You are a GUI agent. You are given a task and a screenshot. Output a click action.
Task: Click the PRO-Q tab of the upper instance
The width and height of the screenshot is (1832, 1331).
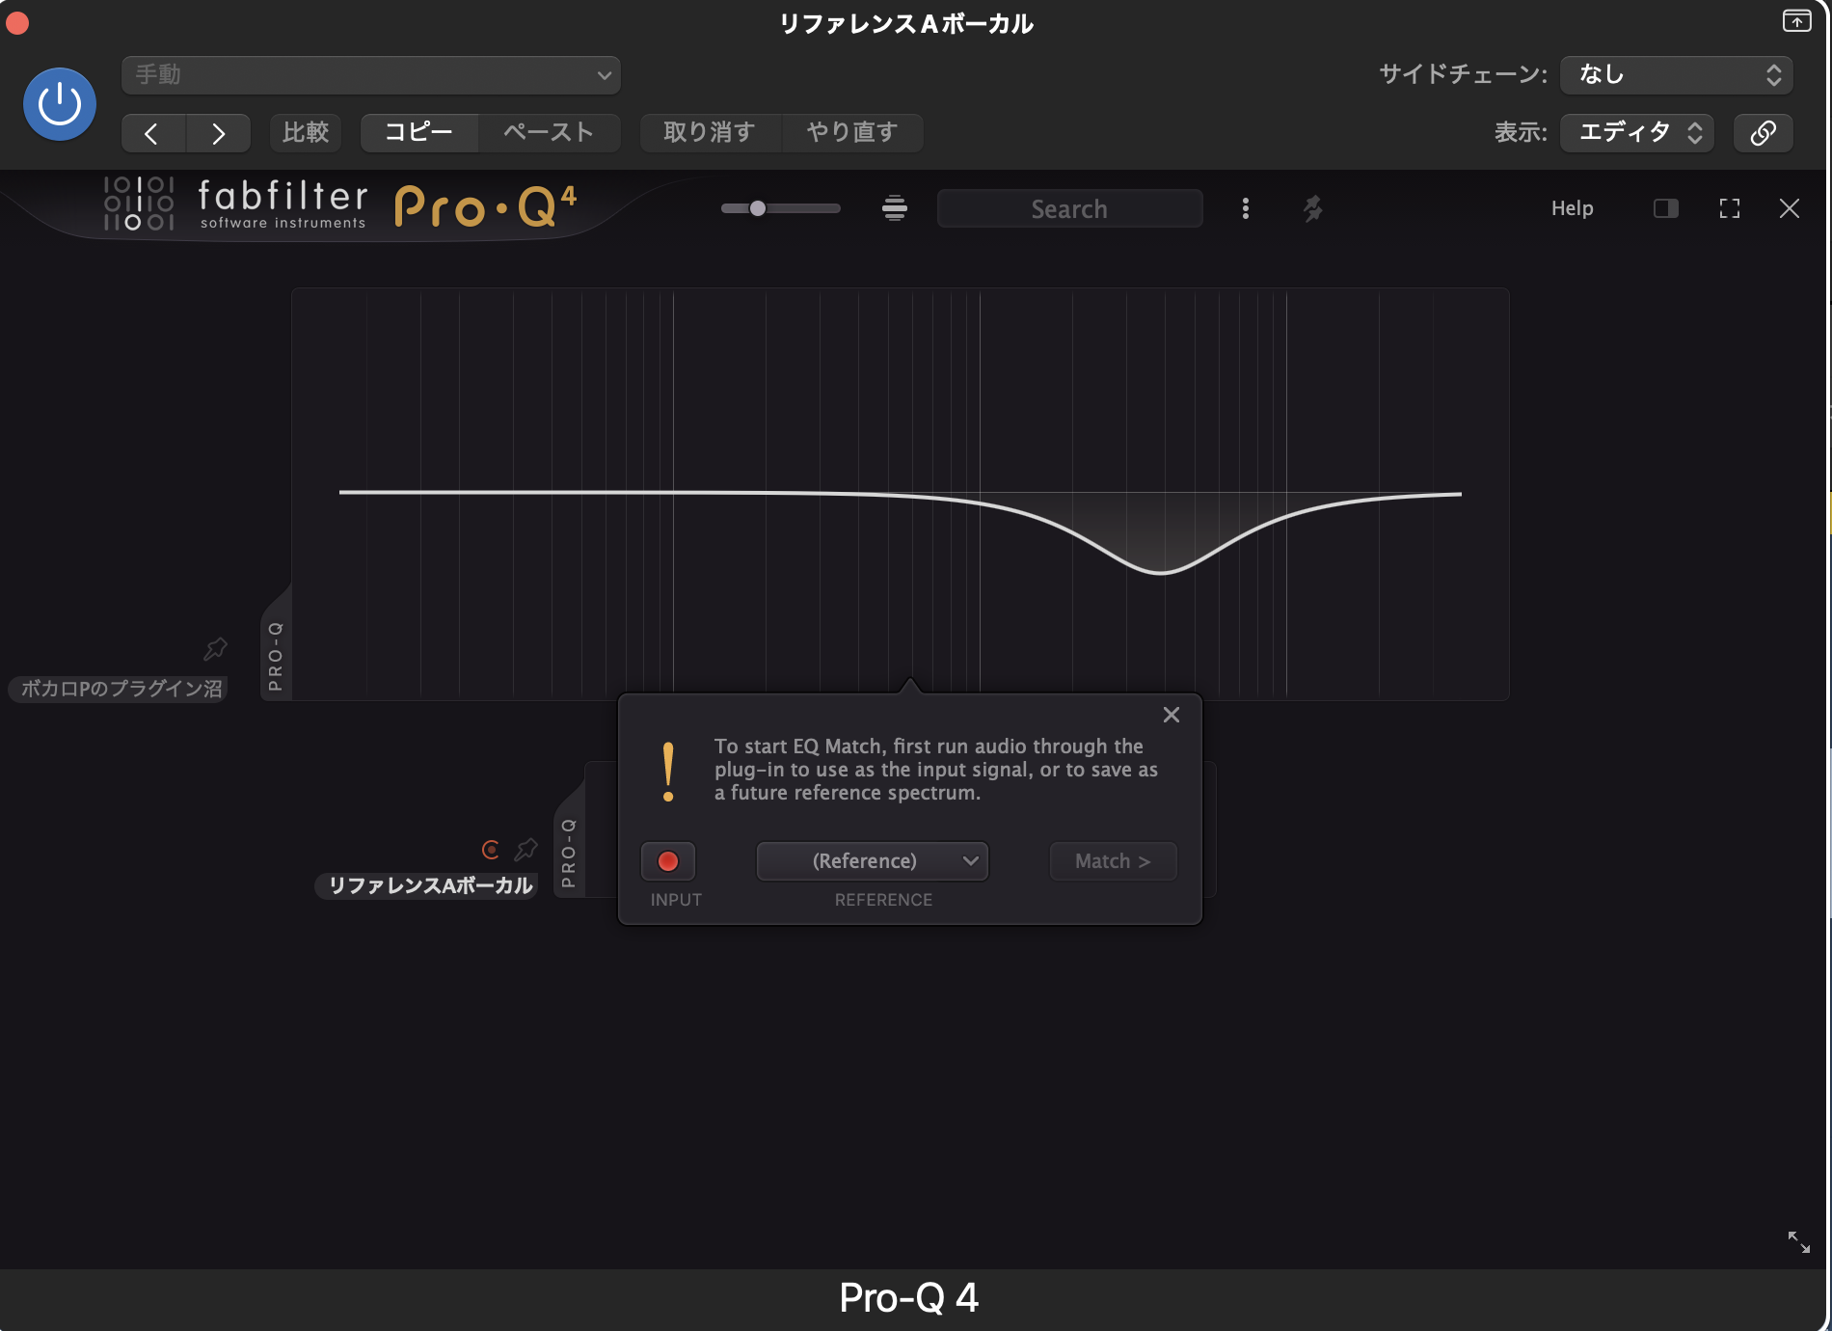click(x=276, y=656)
